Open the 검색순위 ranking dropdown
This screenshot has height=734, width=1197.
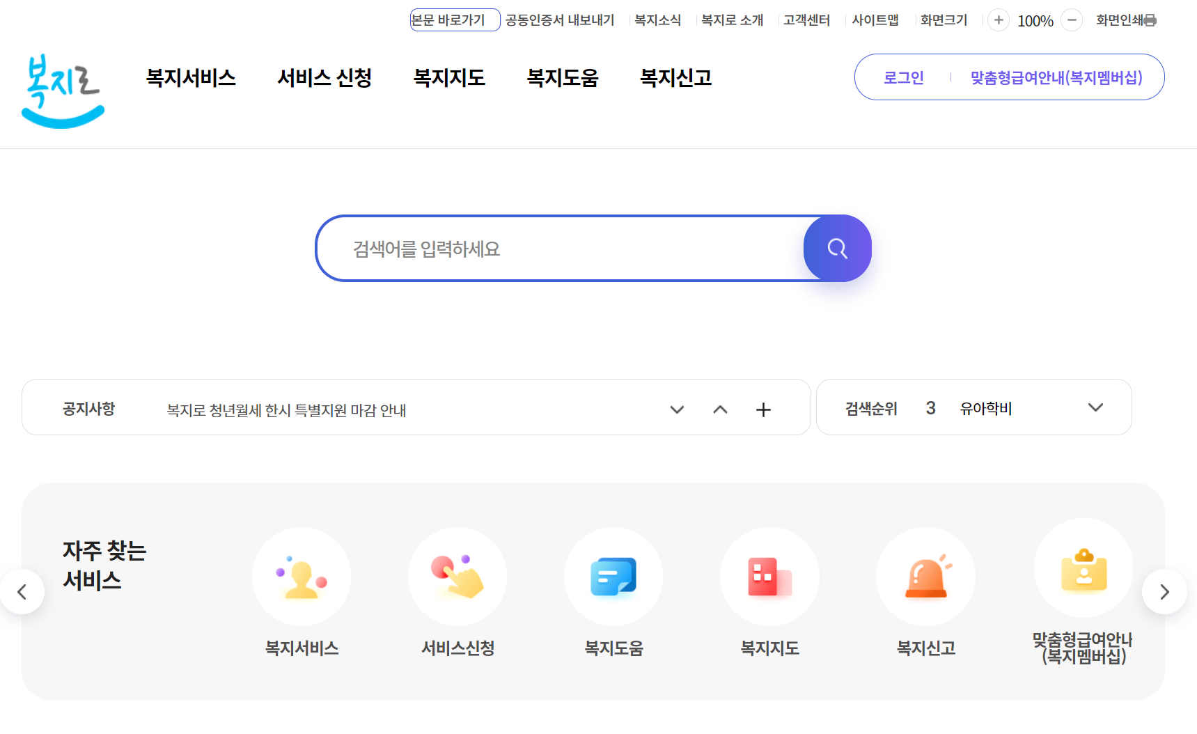pyautogui.click(x=1096, y=407)
